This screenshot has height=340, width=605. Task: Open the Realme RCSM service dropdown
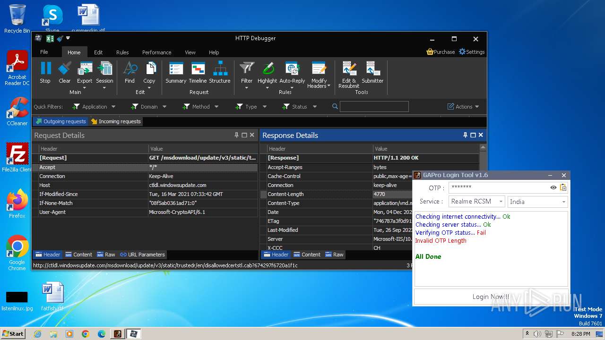point(476,202)
